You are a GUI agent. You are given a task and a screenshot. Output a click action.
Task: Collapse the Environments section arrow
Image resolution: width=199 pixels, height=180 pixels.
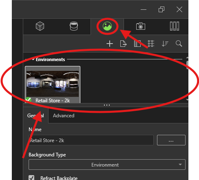(x=33, y=59)
